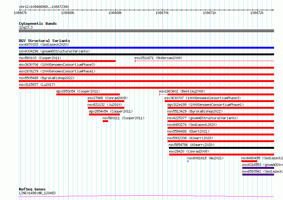Click the 108467k ruler tick label

coord(20,13)
